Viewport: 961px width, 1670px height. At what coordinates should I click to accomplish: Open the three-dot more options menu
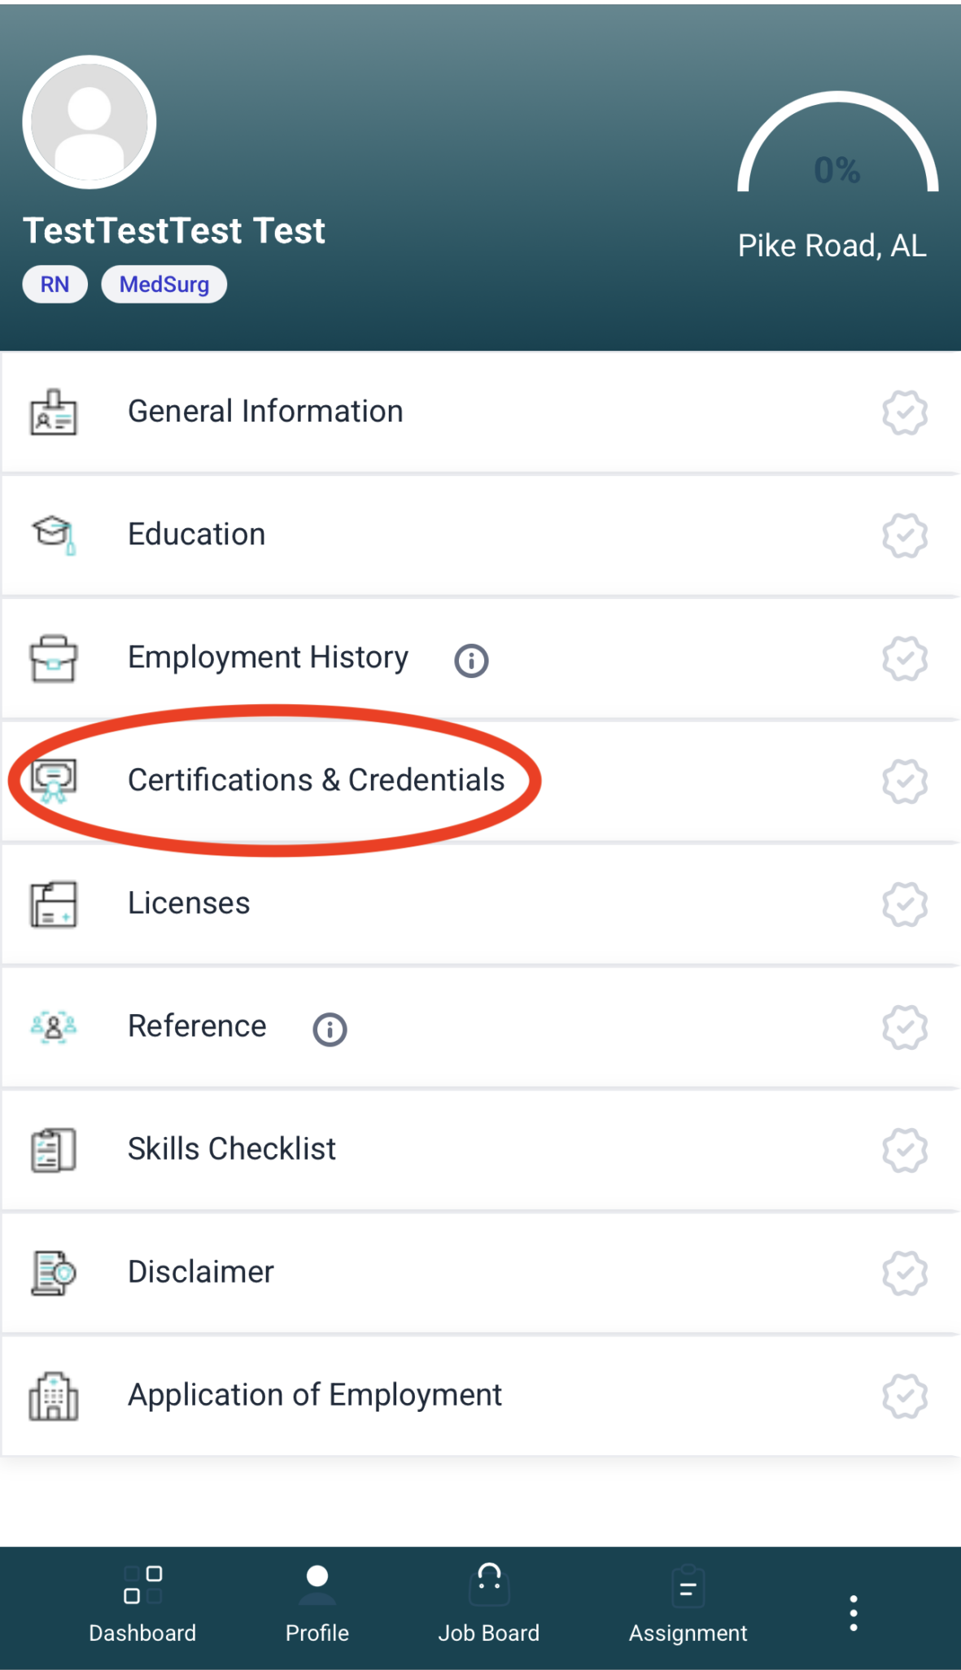pos(853,1612)
